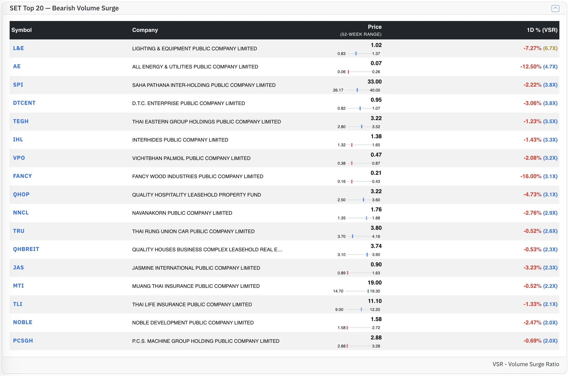This screenshot has width=569, height=376.
Task: Open the QHOP symbol link
Action: [x=21, y=194]
